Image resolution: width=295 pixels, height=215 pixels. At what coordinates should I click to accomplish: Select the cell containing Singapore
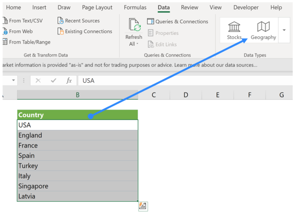click(77, 186)
